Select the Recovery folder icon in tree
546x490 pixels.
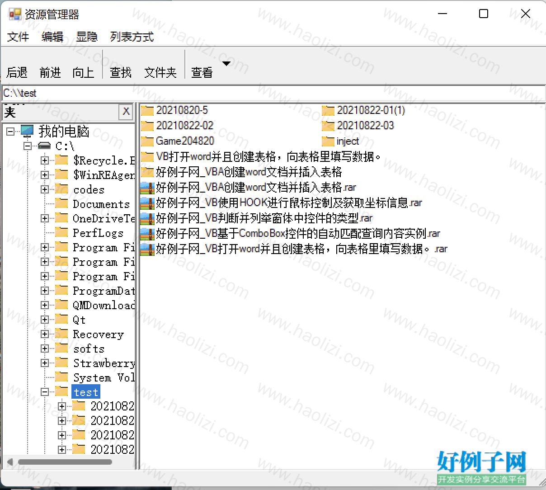[x=61, y=334]
